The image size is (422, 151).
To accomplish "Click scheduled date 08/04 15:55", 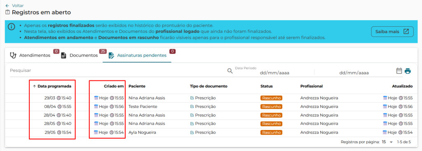I will pos(58,107).
